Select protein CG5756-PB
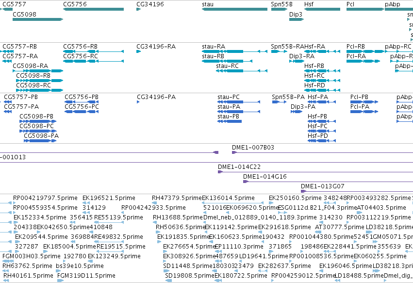 (82, 102)
